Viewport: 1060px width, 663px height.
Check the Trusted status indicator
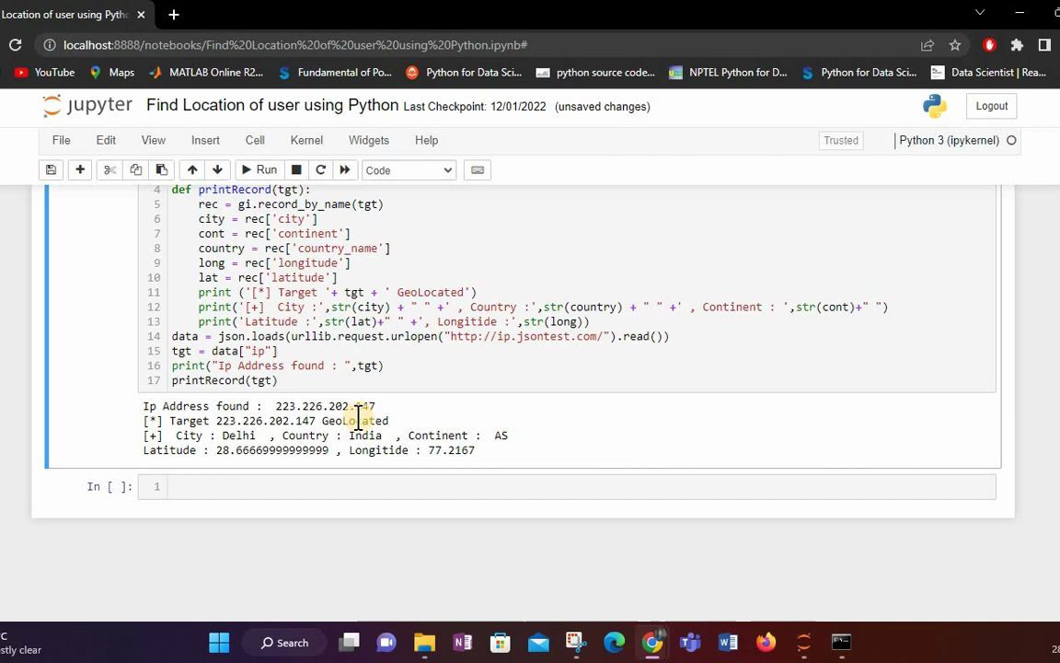coord(840,140)
